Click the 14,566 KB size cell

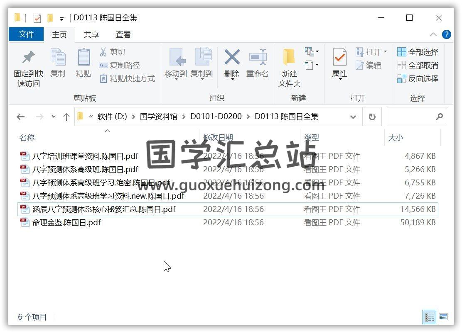pyautogui.click(x=418, y=209)
